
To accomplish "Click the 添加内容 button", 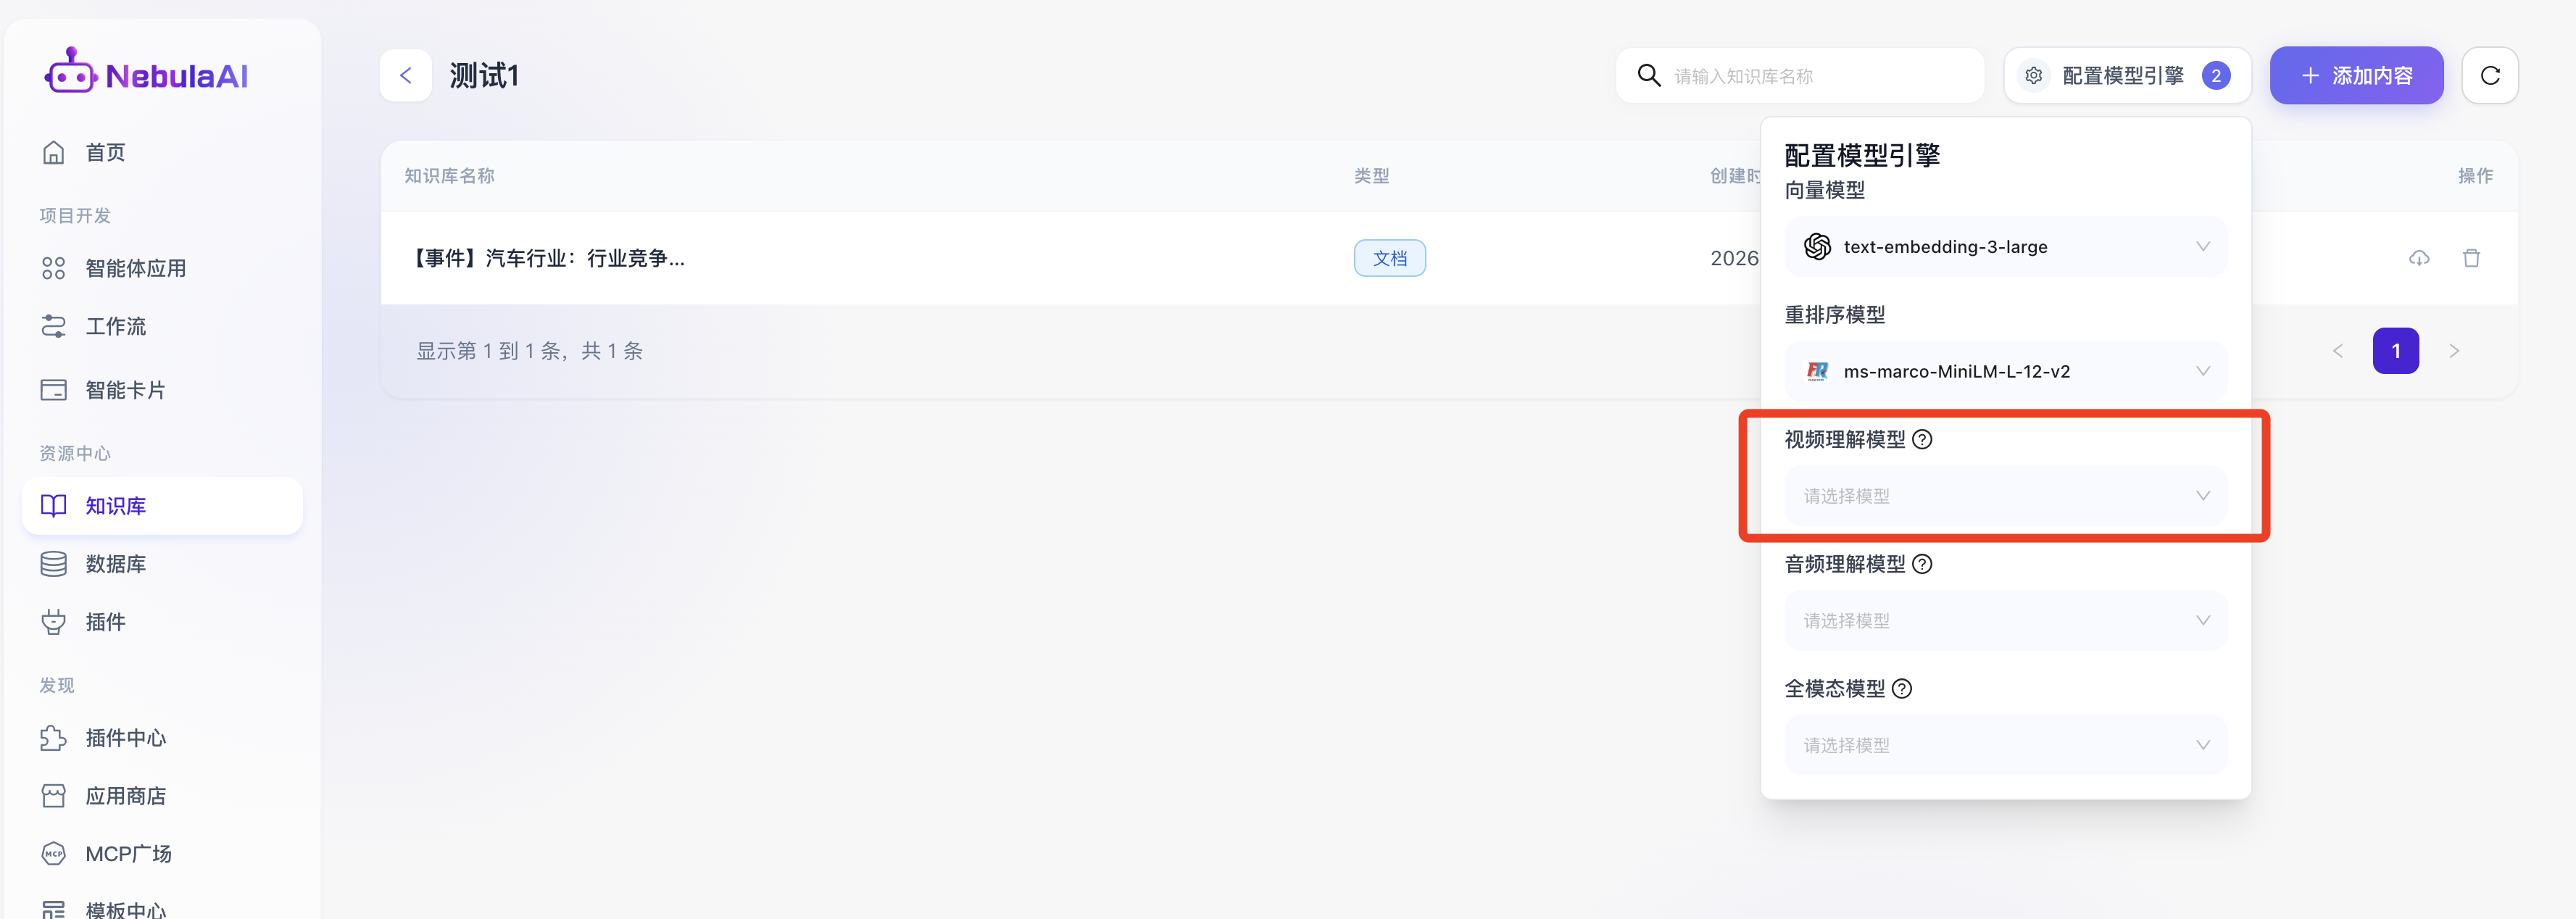I will coord(2355,75).
